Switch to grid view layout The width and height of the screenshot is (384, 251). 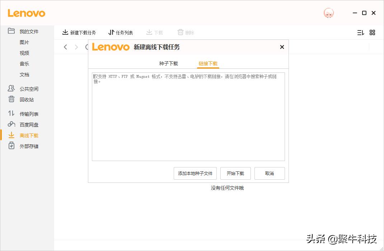coord(372,32)
